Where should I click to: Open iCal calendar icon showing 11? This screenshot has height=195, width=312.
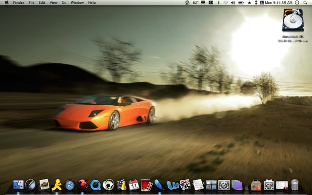coord(134,185)
